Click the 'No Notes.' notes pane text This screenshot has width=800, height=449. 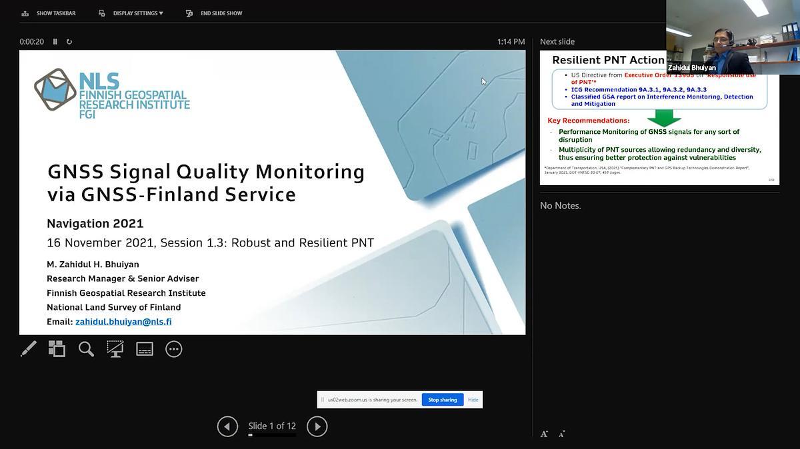coord(561,206)
